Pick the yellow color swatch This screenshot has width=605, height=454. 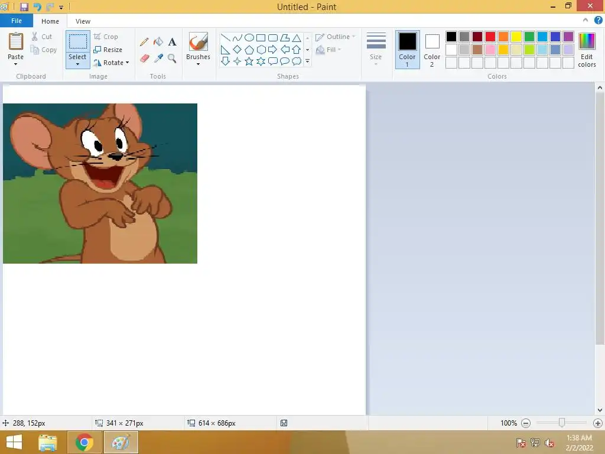(516, 37)
